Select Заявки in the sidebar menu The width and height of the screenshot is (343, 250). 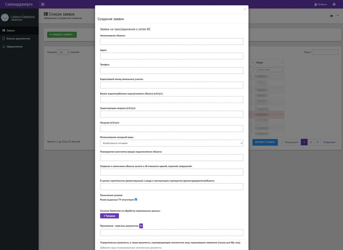pos(11,30)
